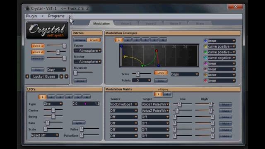Switch to Modulation Matrix page 1

coord(158,94)
